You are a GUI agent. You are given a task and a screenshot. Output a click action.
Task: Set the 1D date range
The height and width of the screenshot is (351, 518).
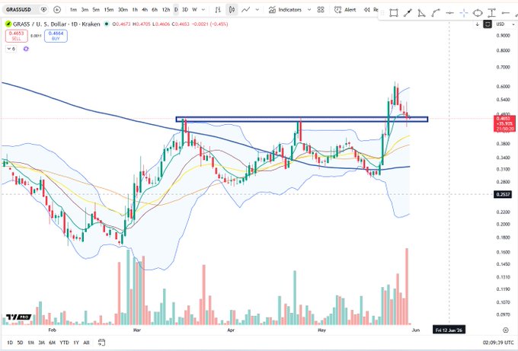click(10, 343)
